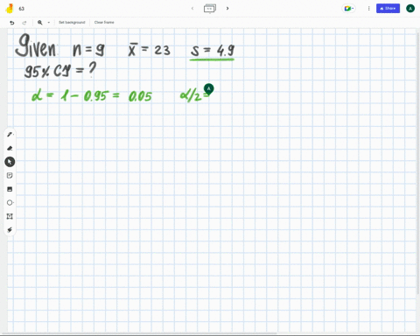Select the Eraser tool

pos(10,148)
